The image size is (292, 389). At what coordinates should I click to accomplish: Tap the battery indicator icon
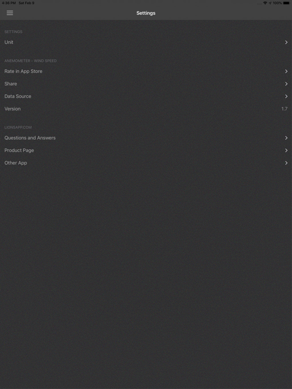(x=286, y=3)
